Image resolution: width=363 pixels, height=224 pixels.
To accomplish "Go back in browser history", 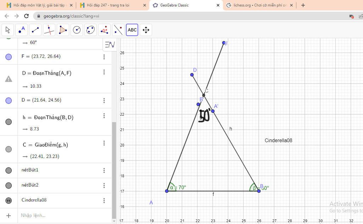I will click(7, 16).
